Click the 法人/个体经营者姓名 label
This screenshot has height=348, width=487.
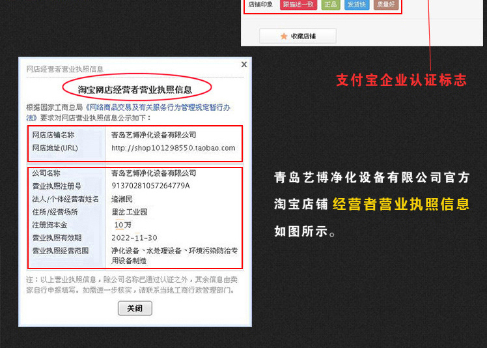click(66, 199)
